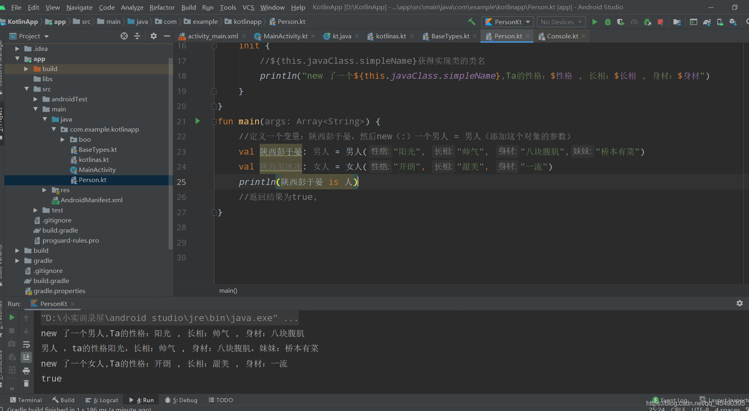Expand the orange build folder under app

[x=26, y=69]
